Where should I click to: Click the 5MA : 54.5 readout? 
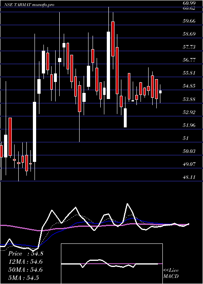(x=24, y=278)
